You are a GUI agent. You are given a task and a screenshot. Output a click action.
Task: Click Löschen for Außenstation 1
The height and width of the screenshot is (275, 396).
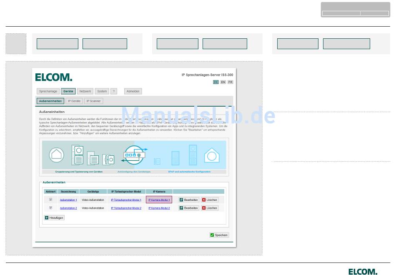coord(210,200)
